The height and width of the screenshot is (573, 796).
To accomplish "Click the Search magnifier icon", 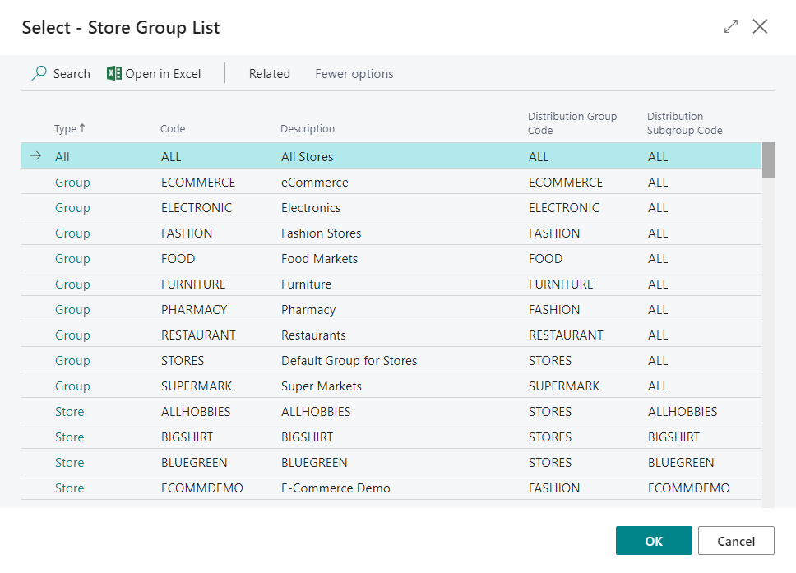I will (39, 73).
